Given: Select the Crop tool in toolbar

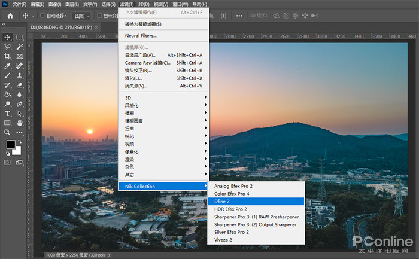Looking at the screenshot, I should pyautogui.click(x=7, y=56).
